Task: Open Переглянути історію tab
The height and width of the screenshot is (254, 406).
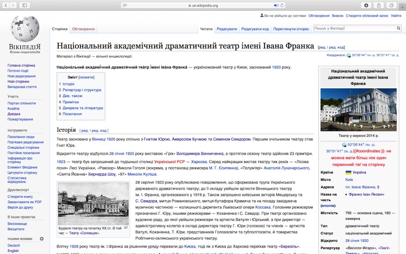Action: point(291,29)
